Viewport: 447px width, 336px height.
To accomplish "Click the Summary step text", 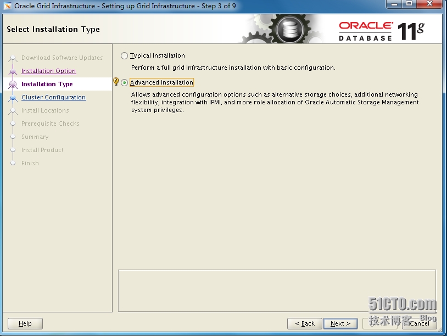I will coord(35,137).
